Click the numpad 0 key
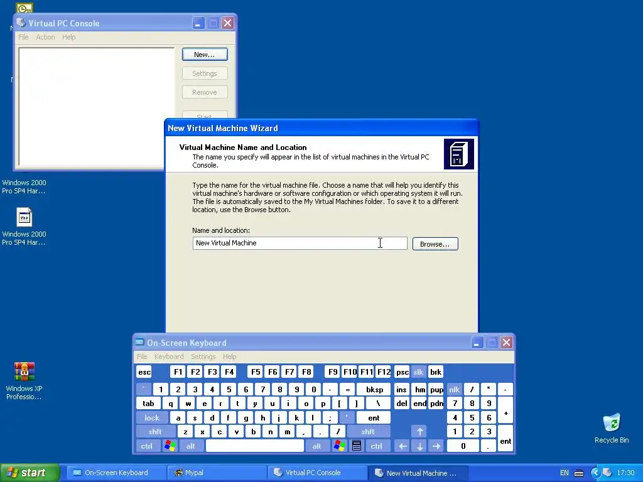 coord(463,446)
